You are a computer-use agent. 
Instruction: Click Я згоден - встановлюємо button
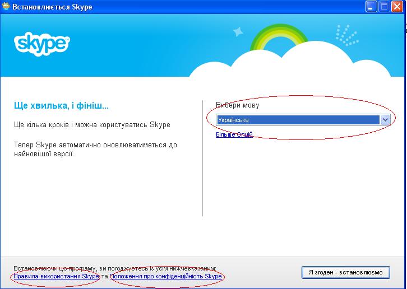pos(346,272)
